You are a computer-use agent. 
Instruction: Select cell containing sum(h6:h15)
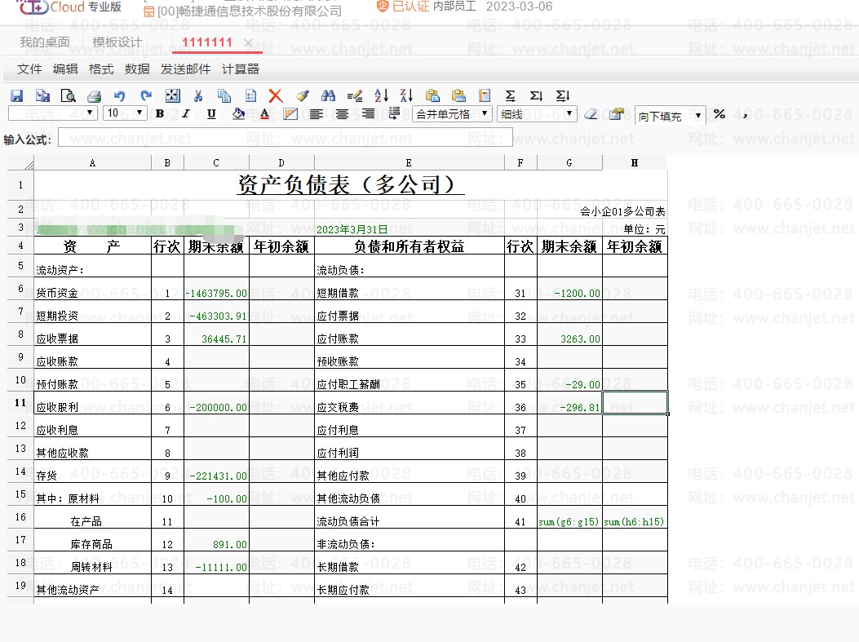(635, 517)
